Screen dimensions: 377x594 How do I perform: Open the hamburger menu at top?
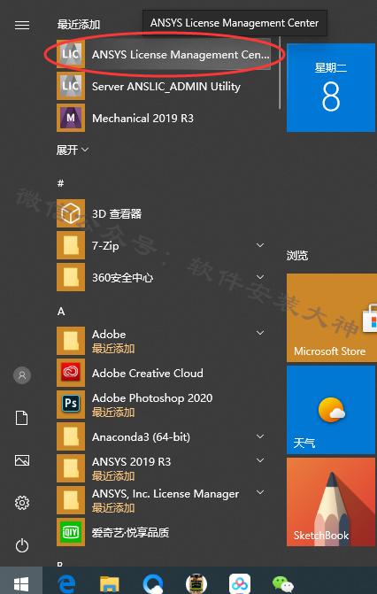point(22,25)
